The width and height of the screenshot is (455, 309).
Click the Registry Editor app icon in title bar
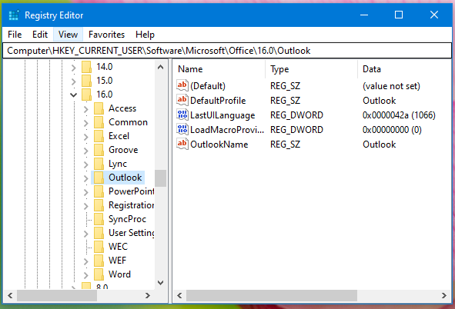(x=14, y=15)
